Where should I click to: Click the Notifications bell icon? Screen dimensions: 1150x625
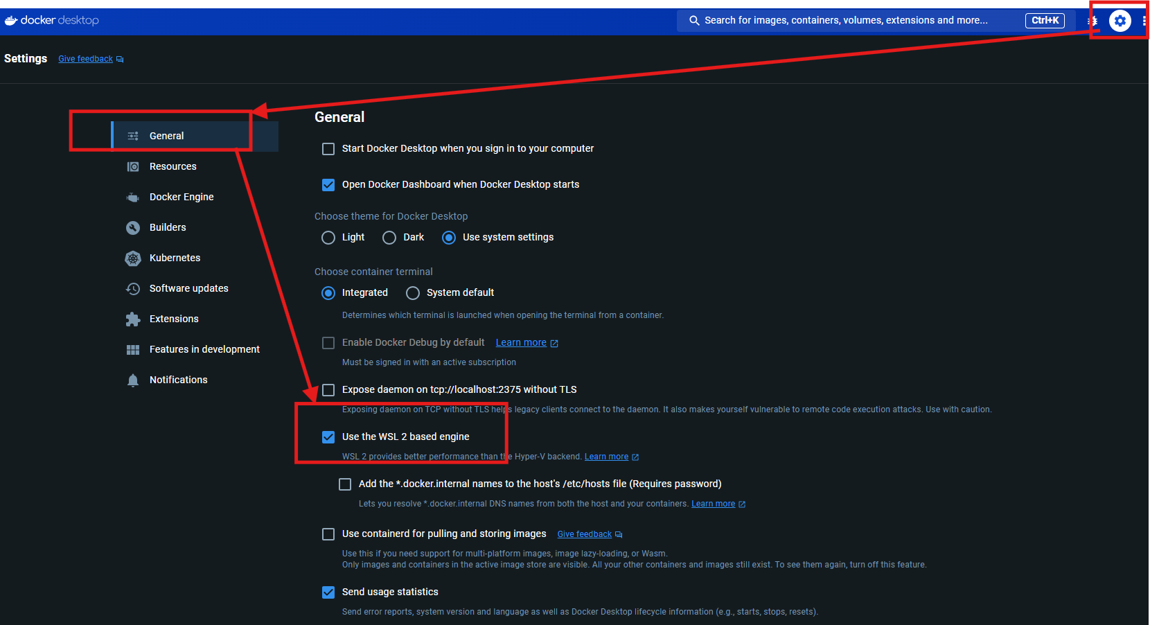point(133,380)
